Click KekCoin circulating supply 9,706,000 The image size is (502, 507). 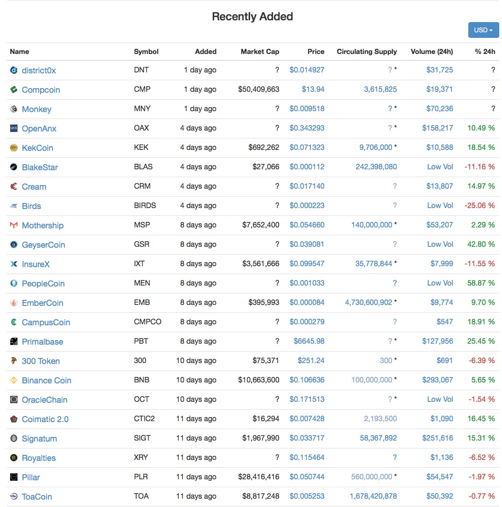point(376,148)
